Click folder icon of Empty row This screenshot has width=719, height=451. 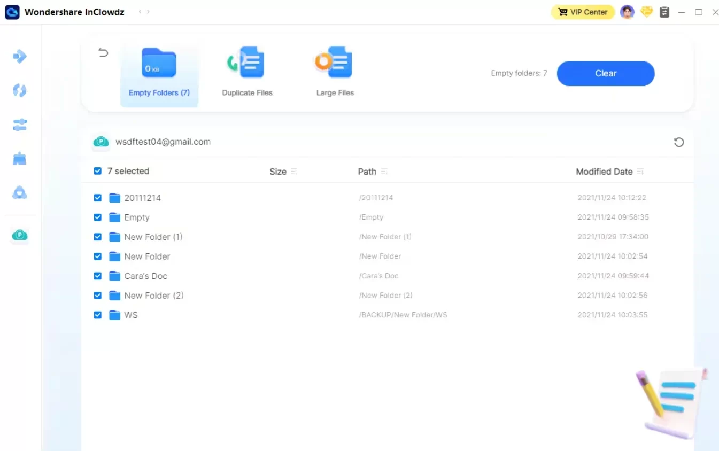tap(114, 217)
